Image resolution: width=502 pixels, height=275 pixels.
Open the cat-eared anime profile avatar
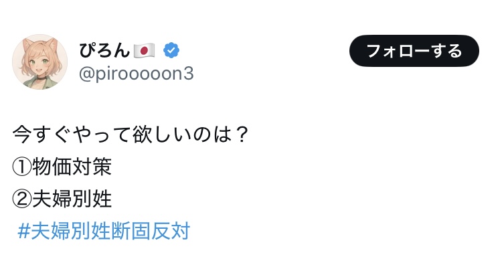tap(40, 62)
